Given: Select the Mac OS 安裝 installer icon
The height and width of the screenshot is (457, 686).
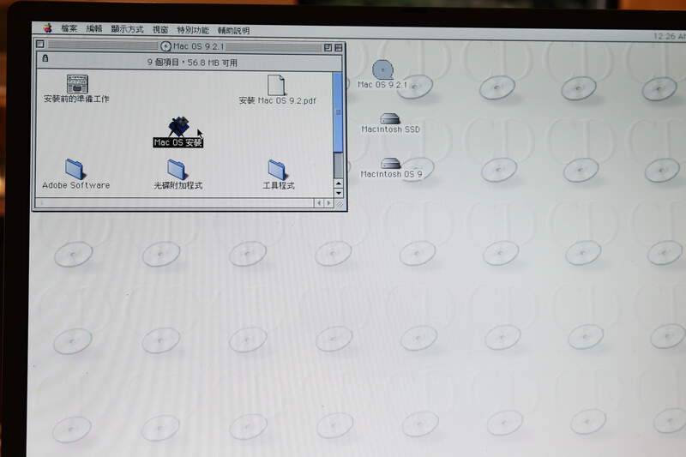Looking at the screenshot, I should point(178,127).
